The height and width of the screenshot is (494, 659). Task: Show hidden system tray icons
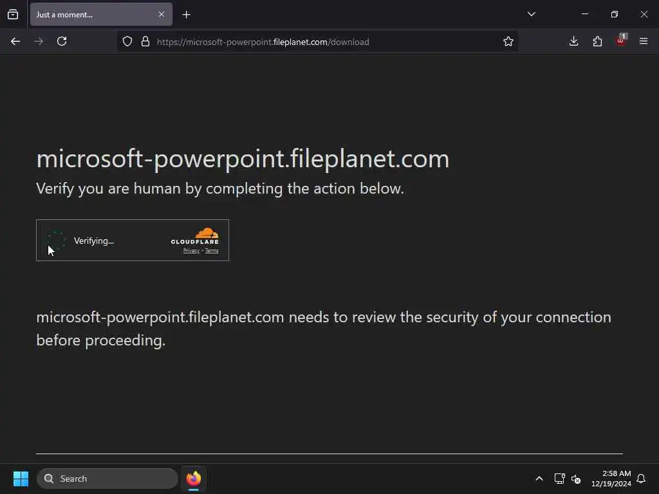click(x=539, y=479)
